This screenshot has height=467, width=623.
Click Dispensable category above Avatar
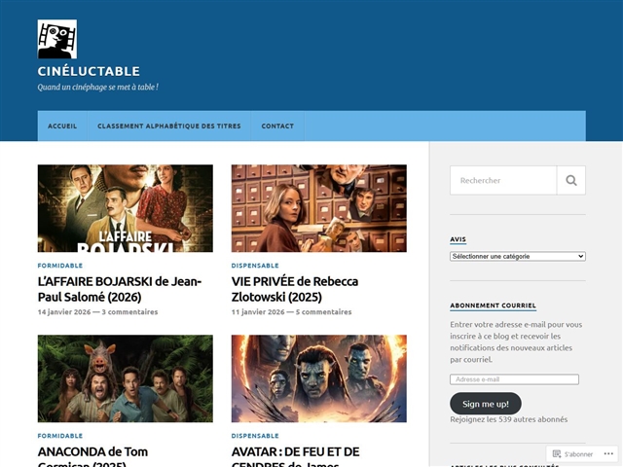click(x=255, y=436)
